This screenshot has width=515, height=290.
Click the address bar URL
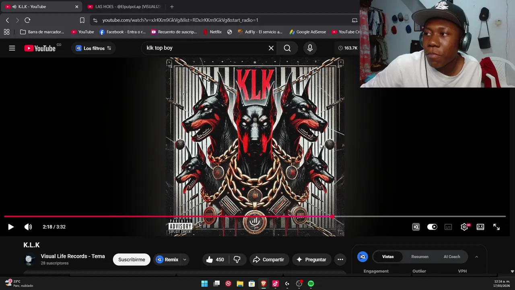pos(180,20)
